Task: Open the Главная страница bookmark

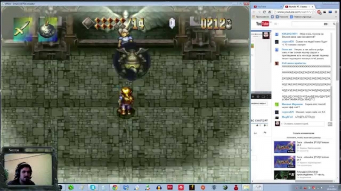Action: tap(302, 17)
